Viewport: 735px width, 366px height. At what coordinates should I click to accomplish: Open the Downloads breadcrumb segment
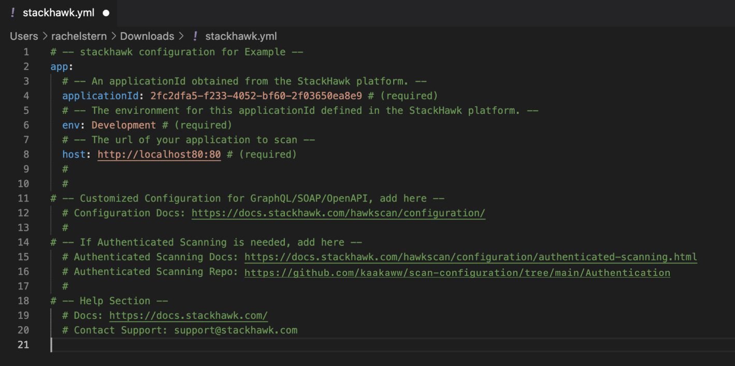coord(147,36)
